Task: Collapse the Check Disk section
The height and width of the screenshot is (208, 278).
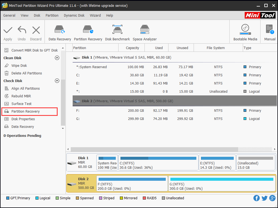Action: click(57, 81)
